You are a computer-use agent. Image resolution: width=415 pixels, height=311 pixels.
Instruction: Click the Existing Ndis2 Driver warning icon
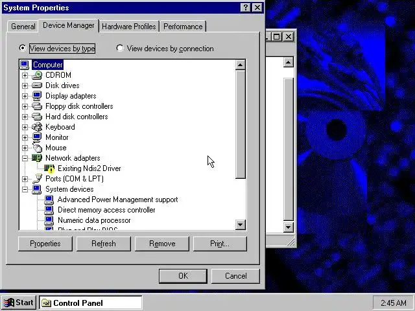pyautogui.click(x=49, y=168)
